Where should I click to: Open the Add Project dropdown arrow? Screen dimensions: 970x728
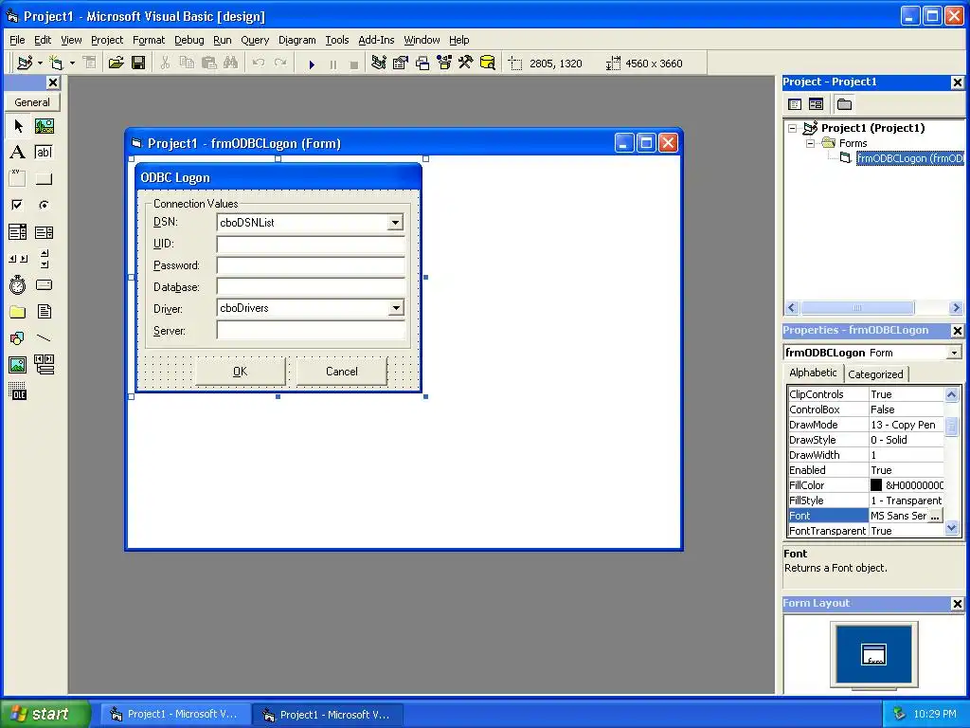[x=40, y=64]
